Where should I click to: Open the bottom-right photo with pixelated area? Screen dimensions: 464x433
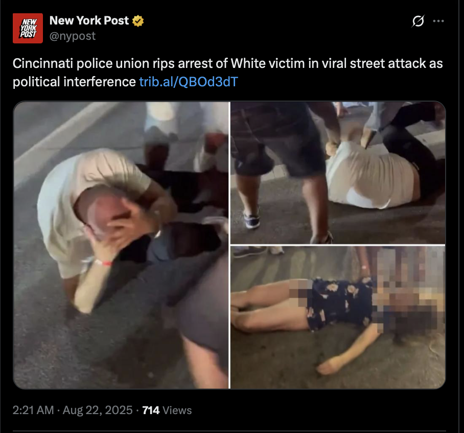tap(338, 317)
